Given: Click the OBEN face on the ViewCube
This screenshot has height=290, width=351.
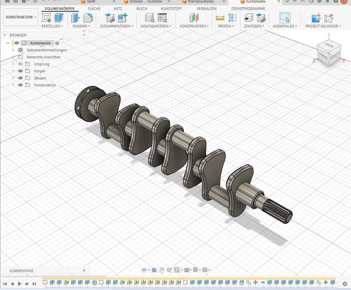Looking at the screenshot, I should (329, 45).
